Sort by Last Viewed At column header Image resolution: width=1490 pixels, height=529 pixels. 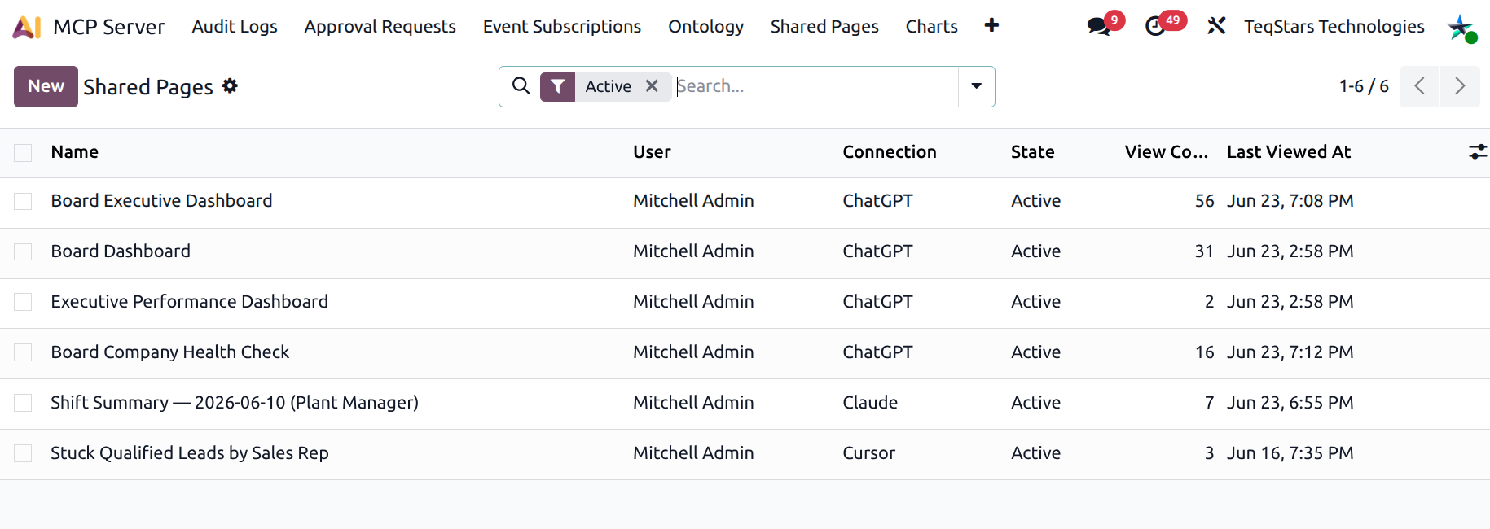click(x=1289, y=152)
